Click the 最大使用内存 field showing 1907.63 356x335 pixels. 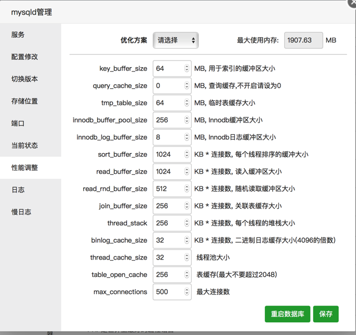click(304, 40)
